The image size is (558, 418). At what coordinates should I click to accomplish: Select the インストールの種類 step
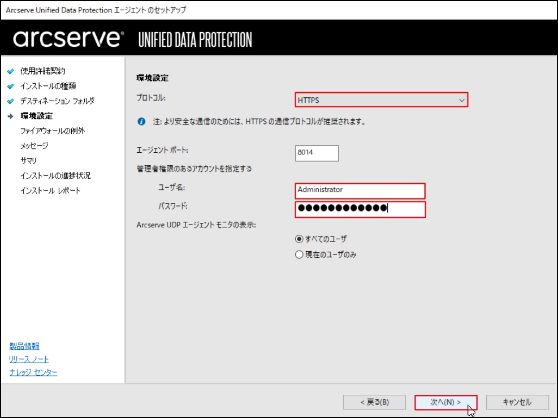tap(48, 86)
